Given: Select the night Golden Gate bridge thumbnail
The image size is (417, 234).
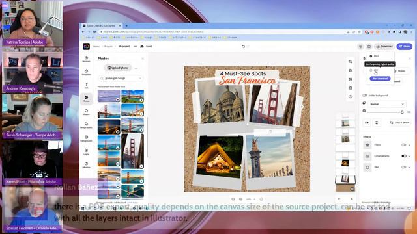Looking at the screenshot, I should 109,127.
